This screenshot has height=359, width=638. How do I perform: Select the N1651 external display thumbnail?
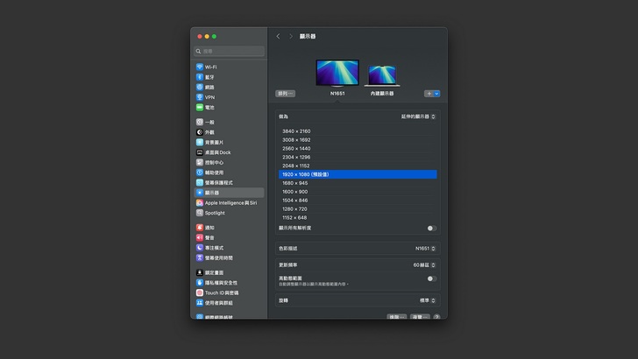point(337,73)
